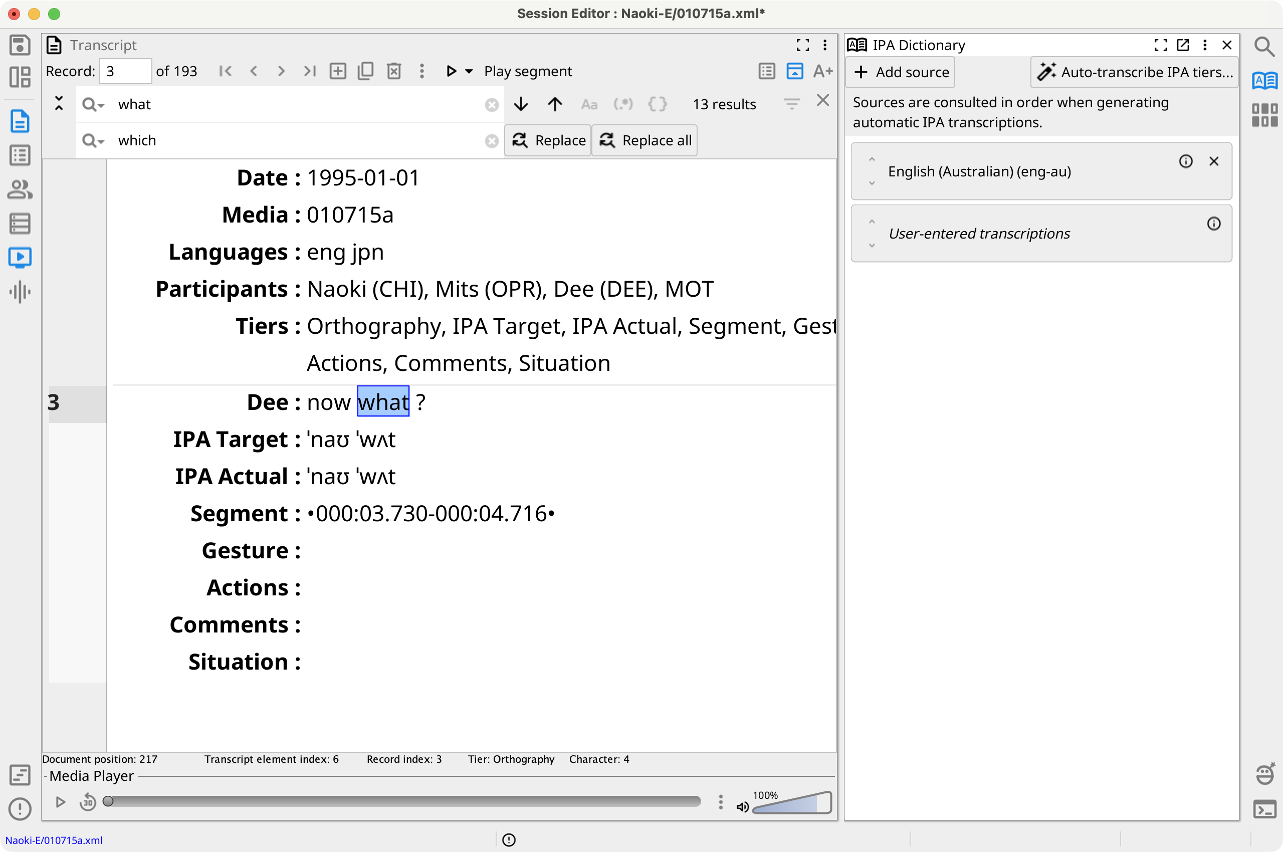Screen dimensions: 1283x852
Task: Open Play segment dropdown arrow
Action: point(470,71)
